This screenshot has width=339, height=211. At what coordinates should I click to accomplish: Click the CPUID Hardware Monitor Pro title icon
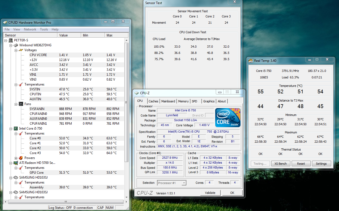pyautogui.click(x=5, y=22)
